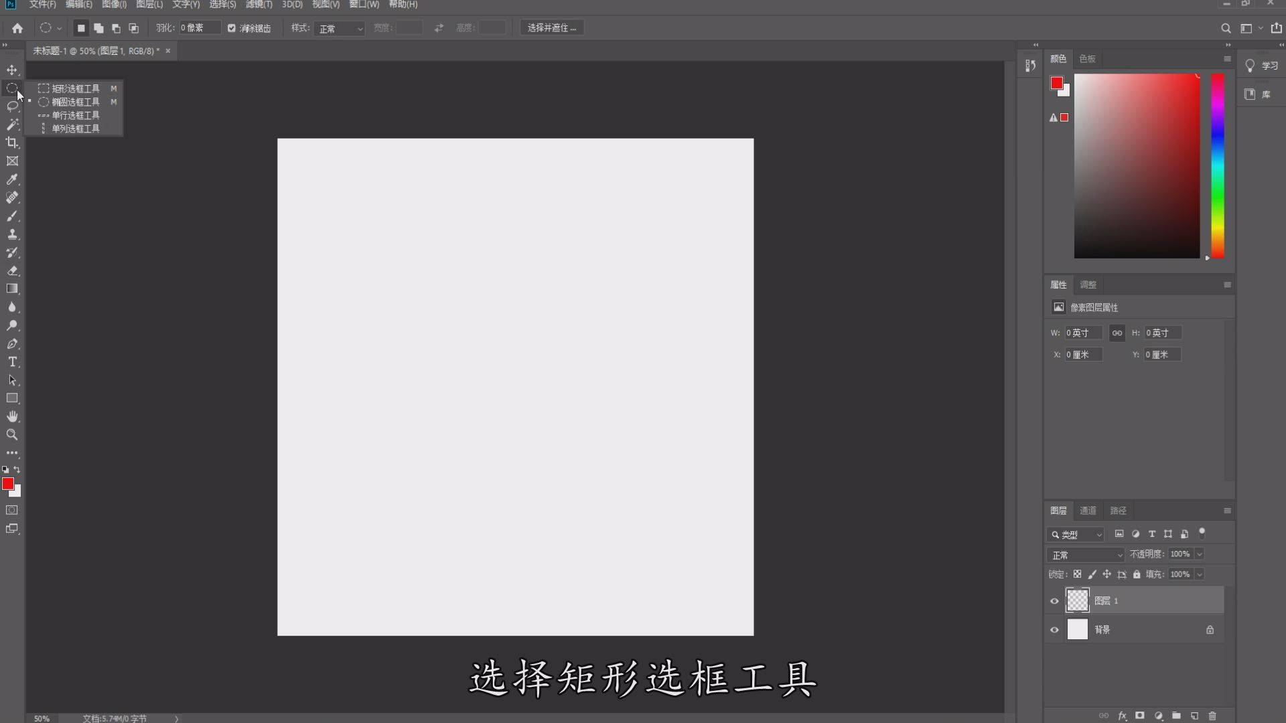The width and height of the screenshot is (1286, 723).
Task: Open the 样式 style dropdown
Action: point(340,28)
